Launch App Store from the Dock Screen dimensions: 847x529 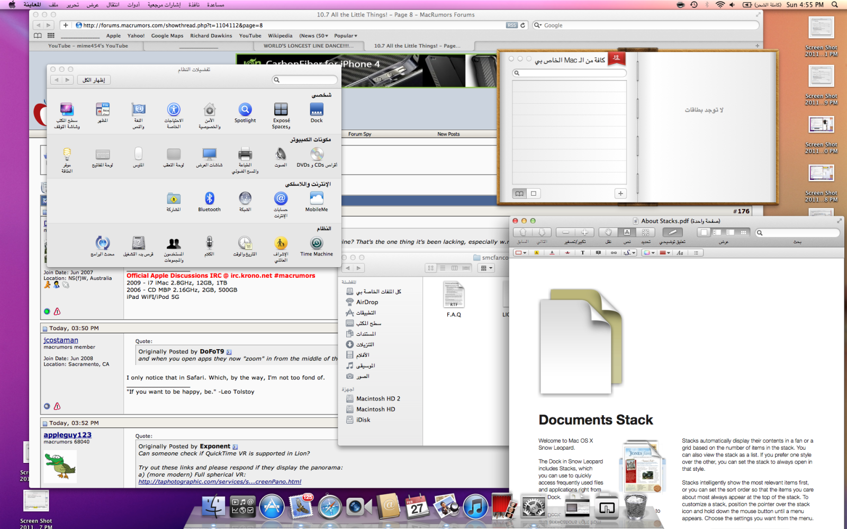click(x=272, y=507)
